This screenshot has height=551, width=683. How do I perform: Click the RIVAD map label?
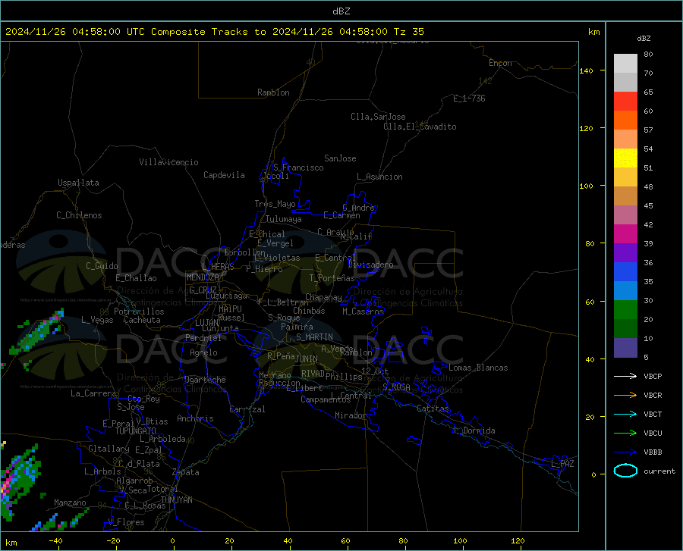click(x=313, y=374)
